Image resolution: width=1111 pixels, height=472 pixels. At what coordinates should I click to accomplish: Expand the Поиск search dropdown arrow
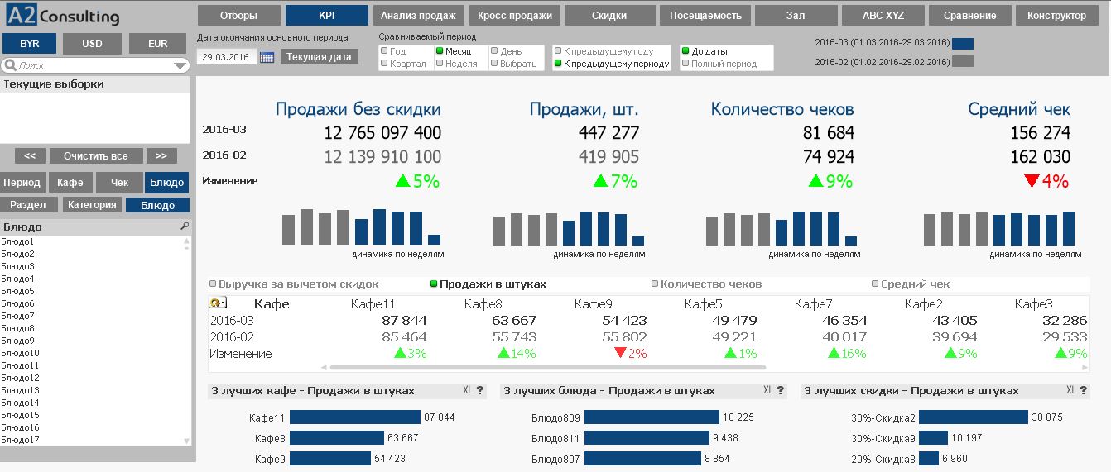click(x=181, y=66)
